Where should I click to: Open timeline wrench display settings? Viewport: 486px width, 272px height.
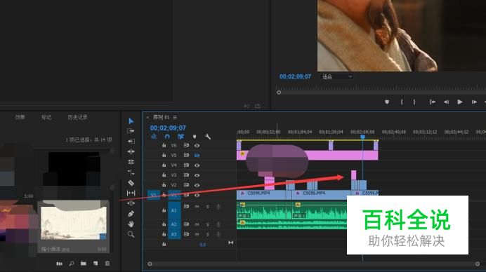(208, 137)
